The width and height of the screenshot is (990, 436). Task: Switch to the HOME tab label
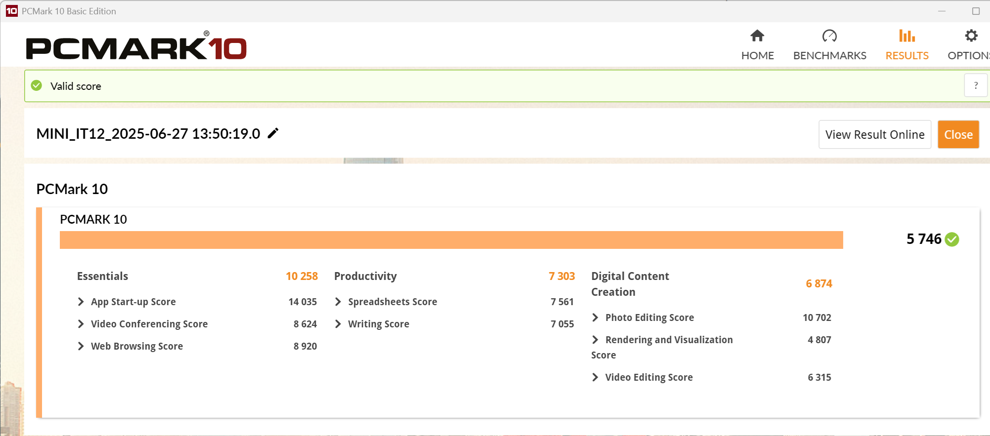(x=757, y=55)
